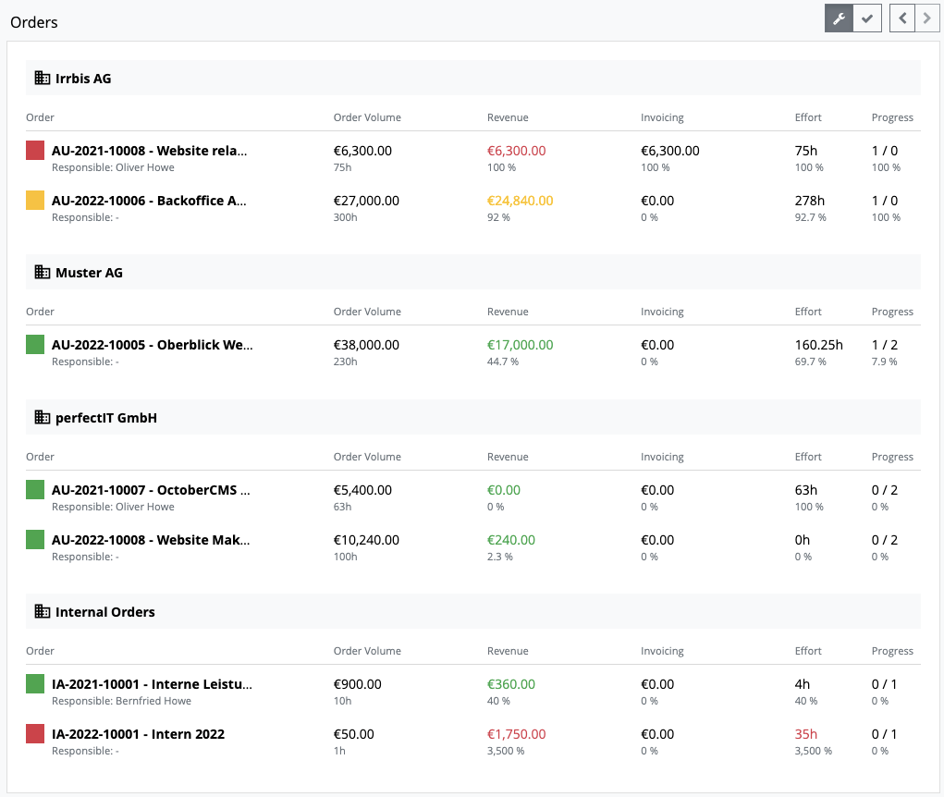Click the checkmark icon button
The width and height of the screenshot is (944, 797).
[x=867, y=18]
